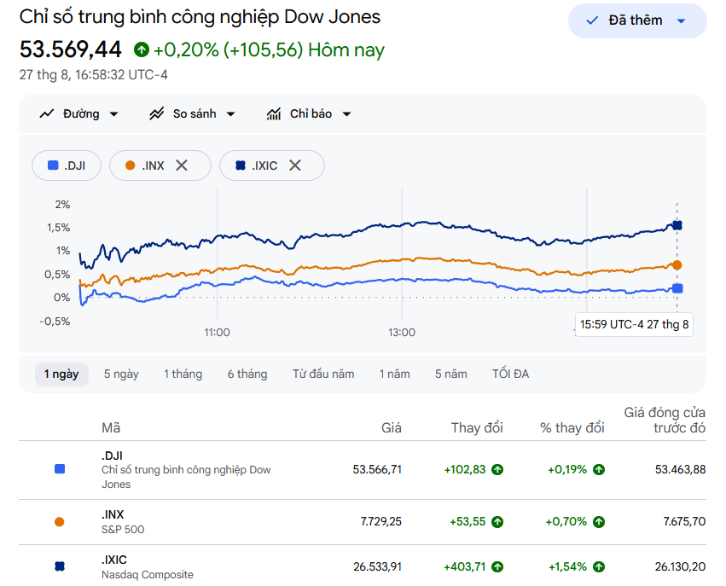Click the up-arrow beside +1,54% Nasdaq change
This screenshot has height=586, width=726.
pos(599,567)
